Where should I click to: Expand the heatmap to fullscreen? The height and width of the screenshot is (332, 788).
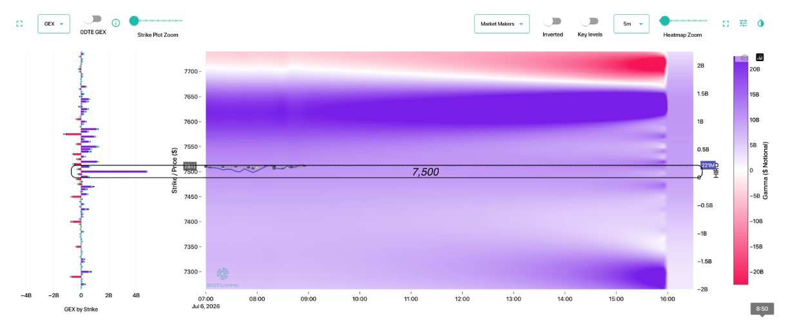(726, 24)
